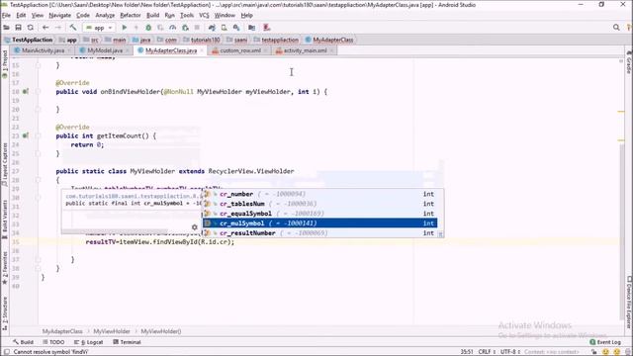Open the Refactor menu
The image size is (633, 356).
[x=131, y=16]
